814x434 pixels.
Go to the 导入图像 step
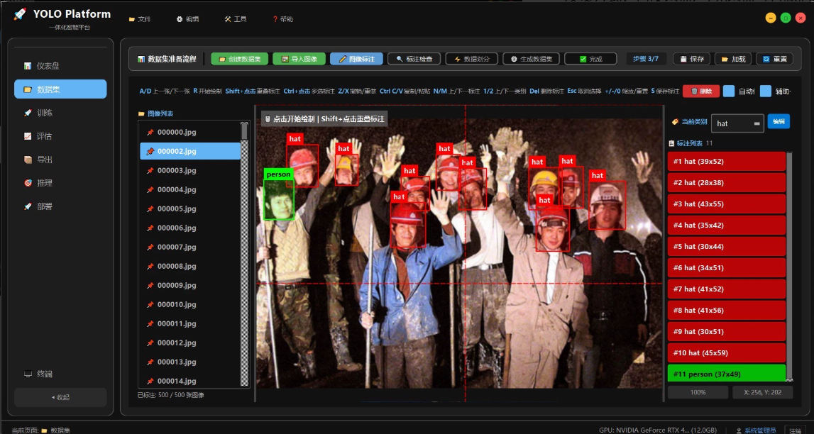click(x=299, y=59)
